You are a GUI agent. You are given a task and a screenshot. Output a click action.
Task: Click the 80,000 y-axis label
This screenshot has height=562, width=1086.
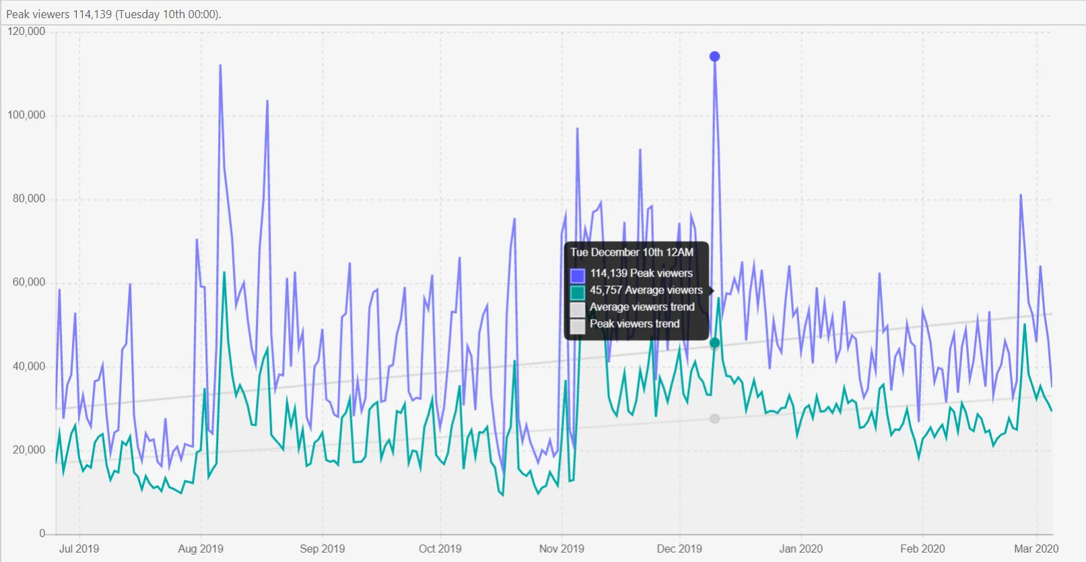pos(29,199)
